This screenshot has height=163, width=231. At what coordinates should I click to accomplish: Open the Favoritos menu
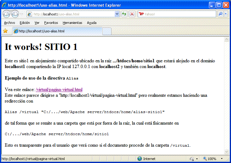[x=51, y=23]
